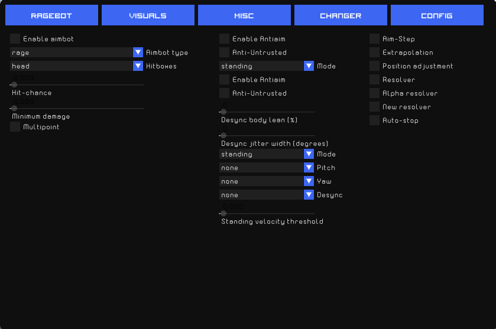496x329 pixels.
Task: Open the CONFIG tab
Action: pyautogui.click(x=436, y=15)
